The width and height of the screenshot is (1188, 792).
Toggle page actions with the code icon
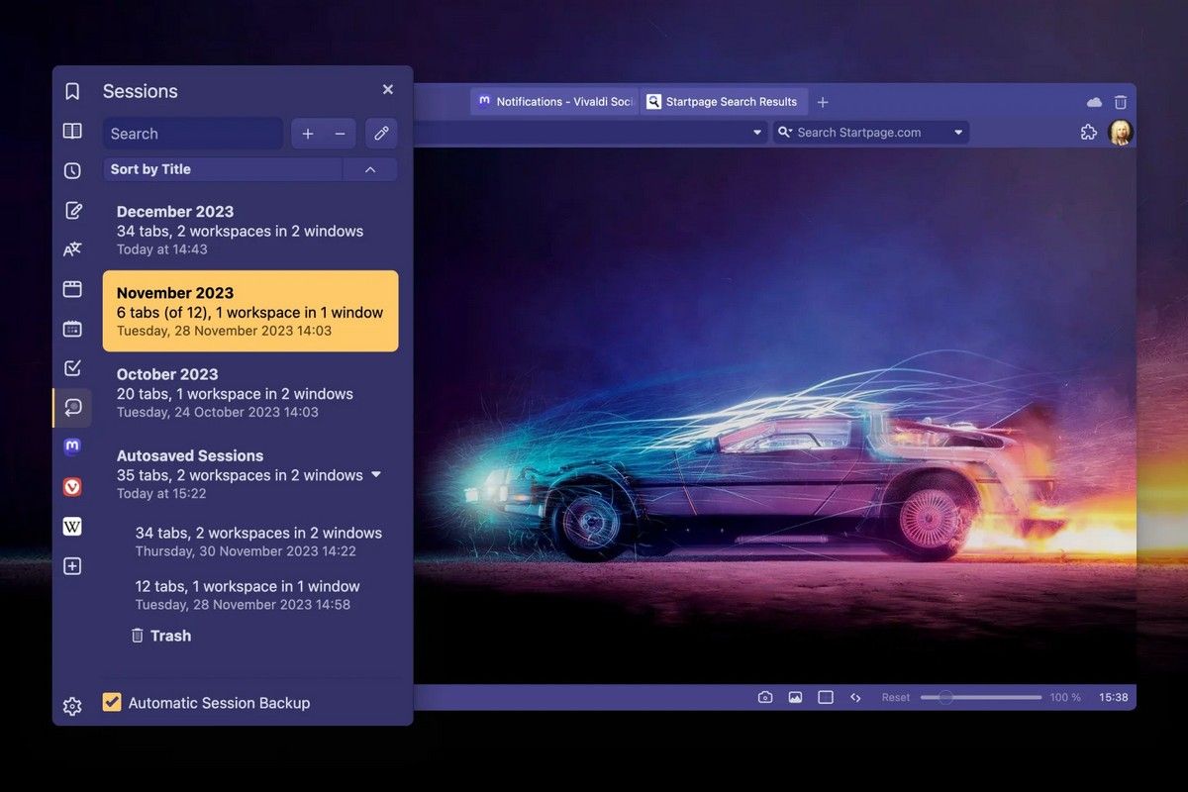click(x=855, y=697)
